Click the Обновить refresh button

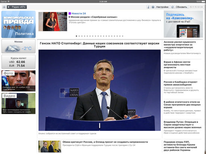(x=179, y=7)
